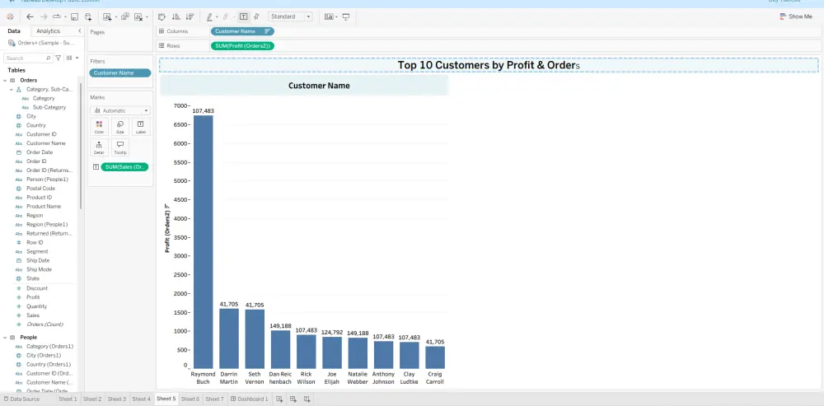Click the SUM(Sales) label pill in Marks
Viewport: 824px width, 406px height.
pos(124,167)
